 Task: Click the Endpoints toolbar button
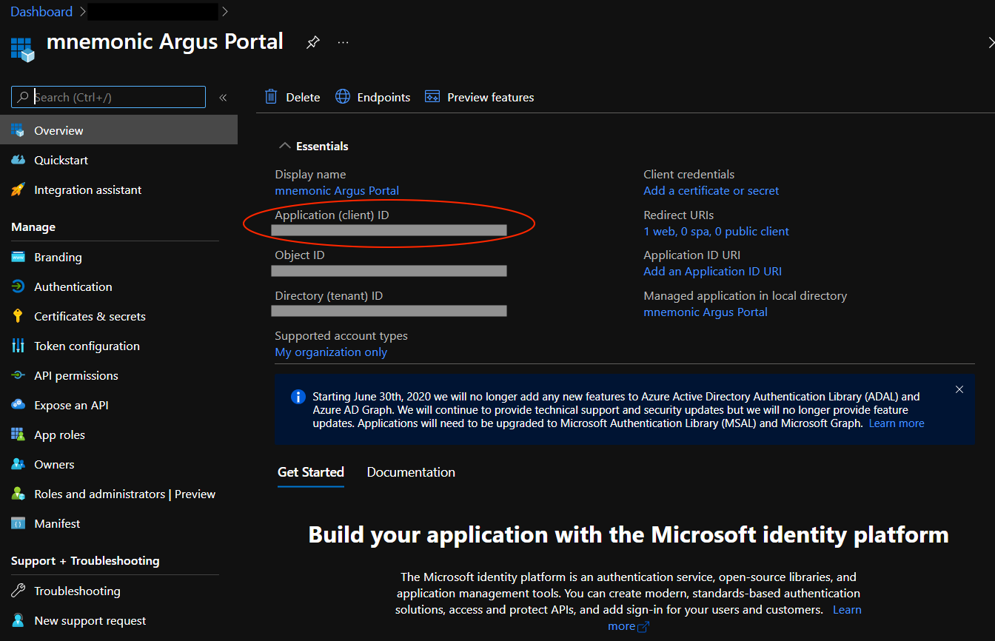(373, 97)
